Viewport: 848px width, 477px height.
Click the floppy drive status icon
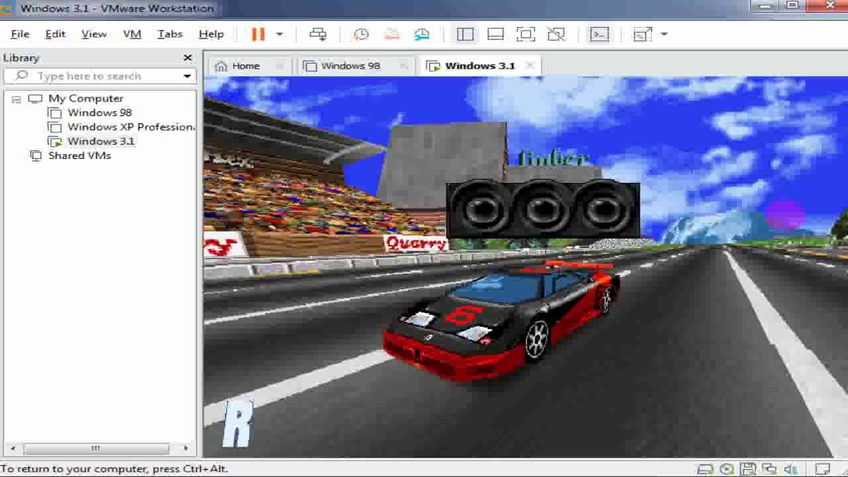(x=748, y=469)
